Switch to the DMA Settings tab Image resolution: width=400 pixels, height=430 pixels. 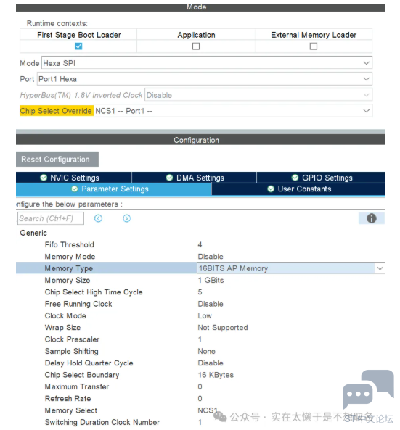pyautogui.click(x=195, y=178)
